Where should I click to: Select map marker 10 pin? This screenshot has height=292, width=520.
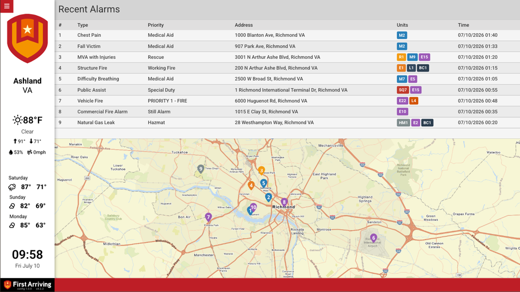(x=253, y=207)
